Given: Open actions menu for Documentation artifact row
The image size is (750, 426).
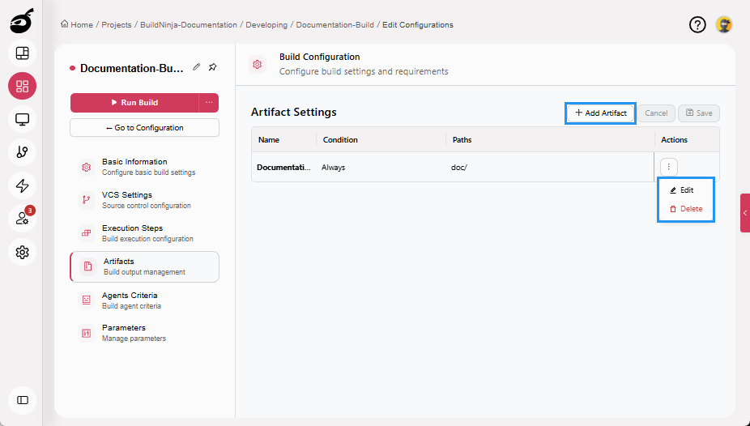Looking at the screenshot, I should tap(669, 167).
